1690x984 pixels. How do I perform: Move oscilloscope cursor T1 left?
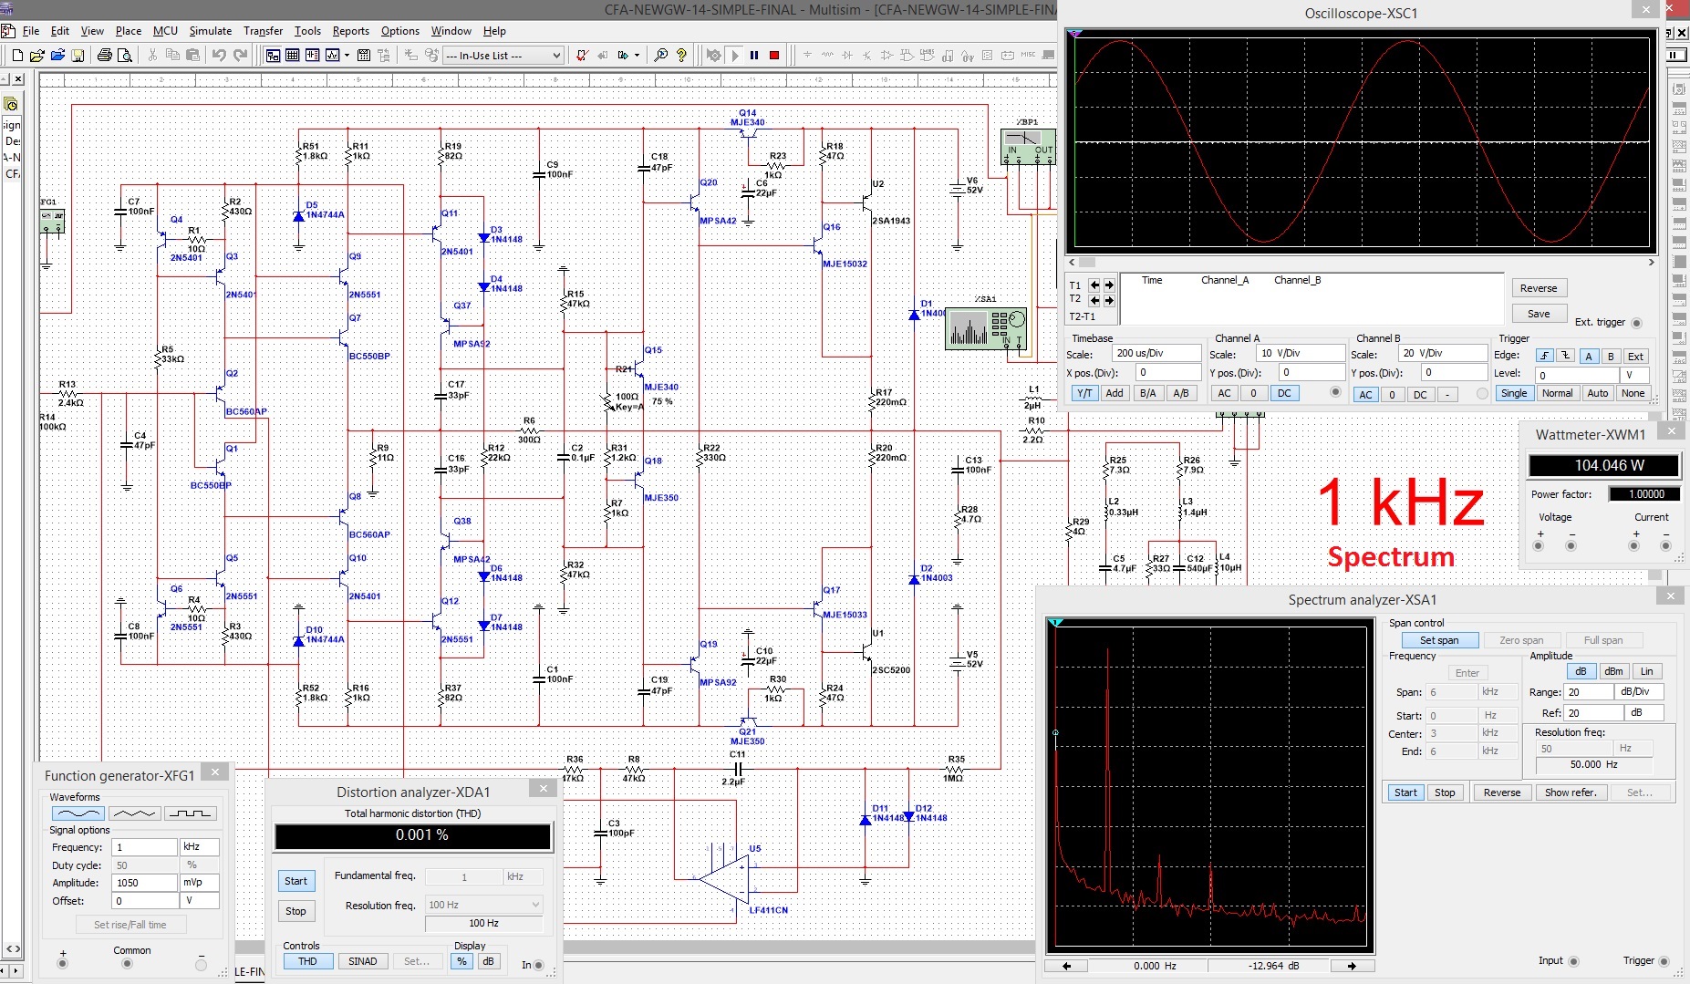1095,285
